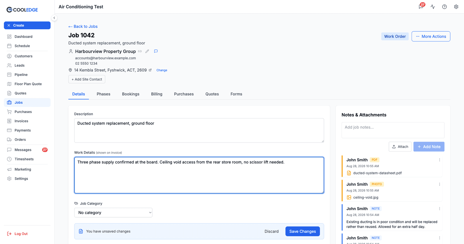The width and height of the screenshot is (464, 244).
Task: Click the Change address link
Action: click(162, 70)
